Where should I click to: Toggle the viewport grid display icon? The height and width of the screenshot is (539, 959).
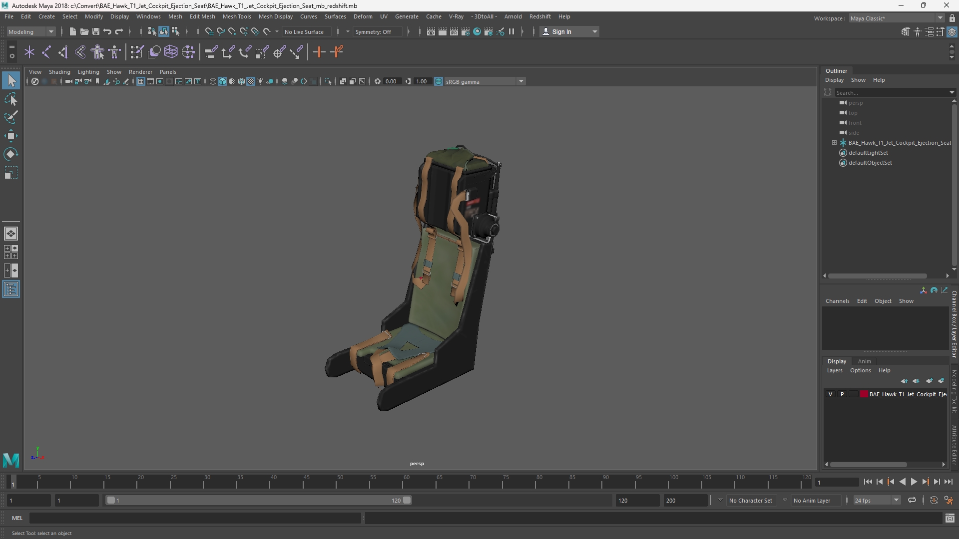[x=141, y=81]
